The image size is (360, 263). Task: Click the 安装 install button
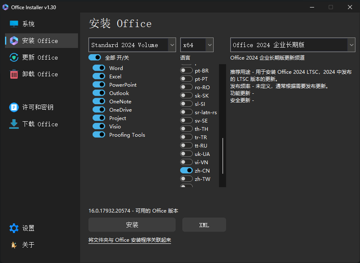pos(132,225)
